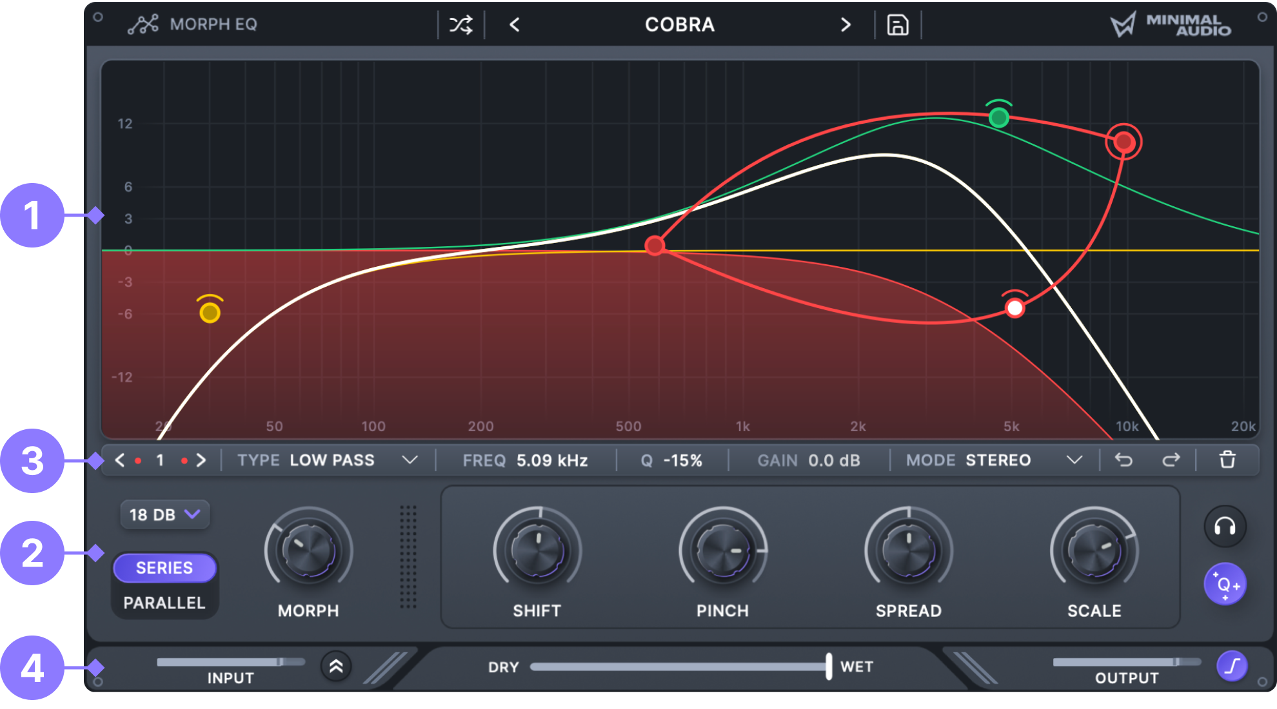Click the Dry/Wet mix slider handle
1277x709 pixels.
[828, 667]
